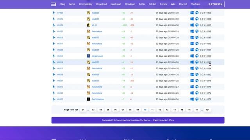
Task: Jump to last page 121
Action: (207, 110)
